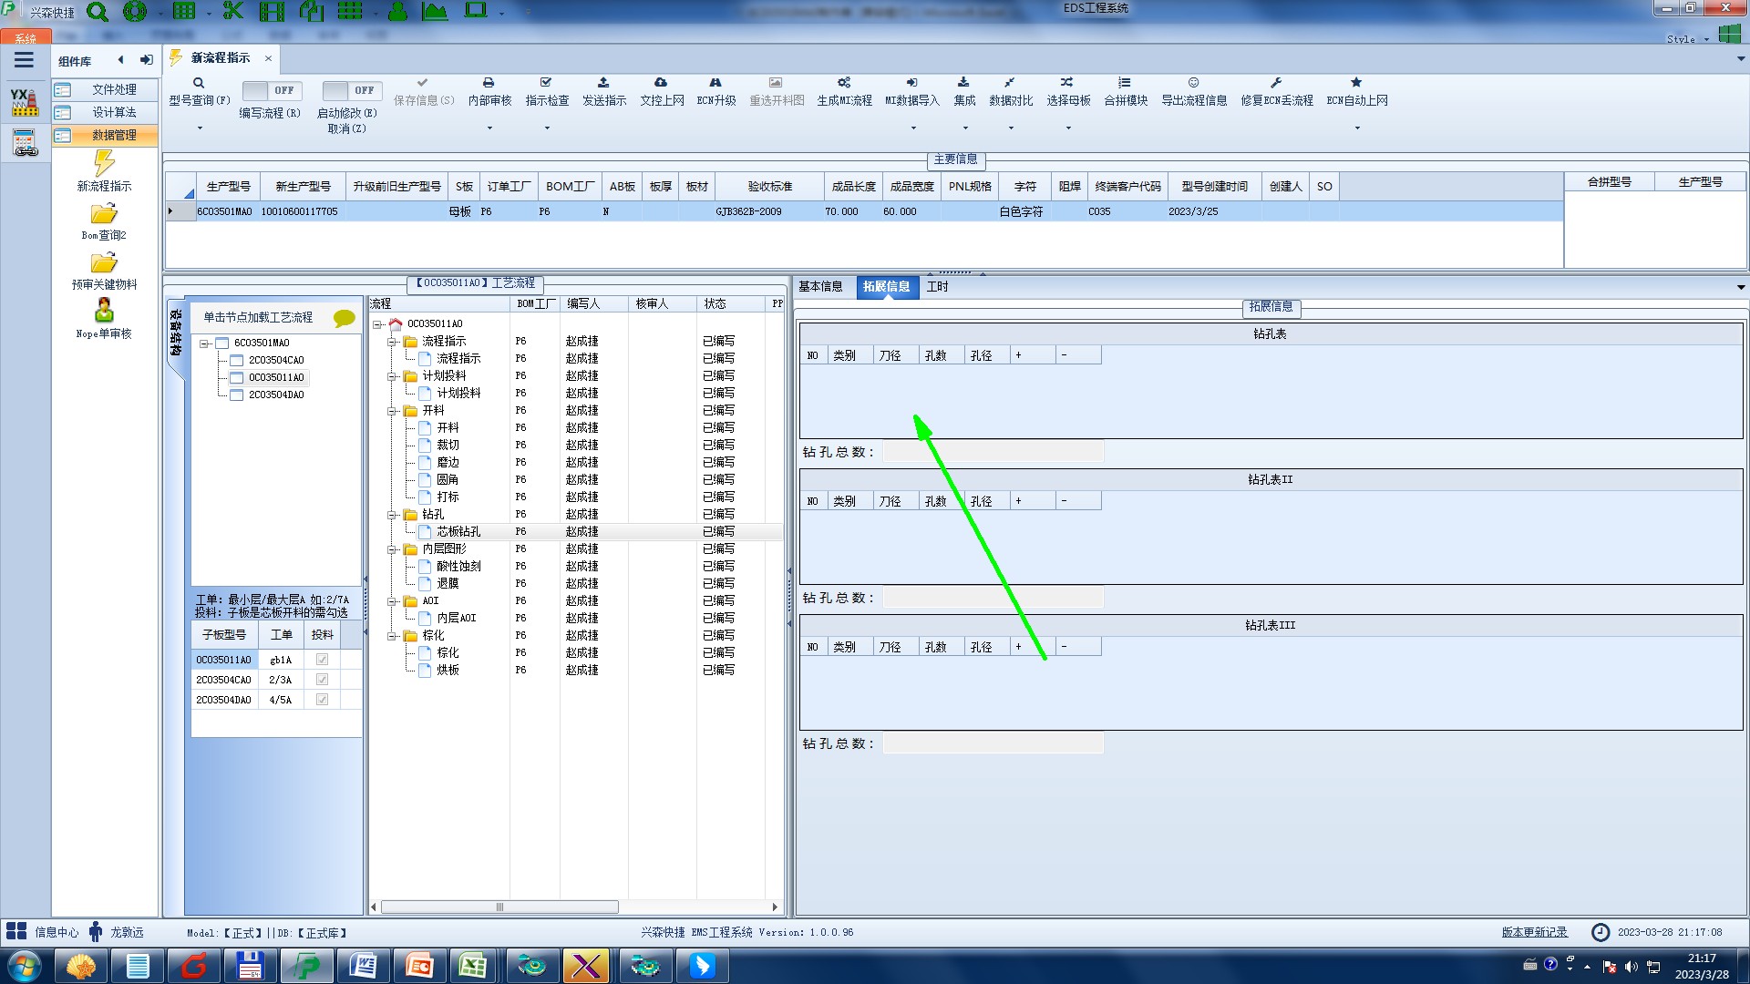
Task: Toggle 投料 checkbox for 2C03504CA0
Action: tap(322, 680)
